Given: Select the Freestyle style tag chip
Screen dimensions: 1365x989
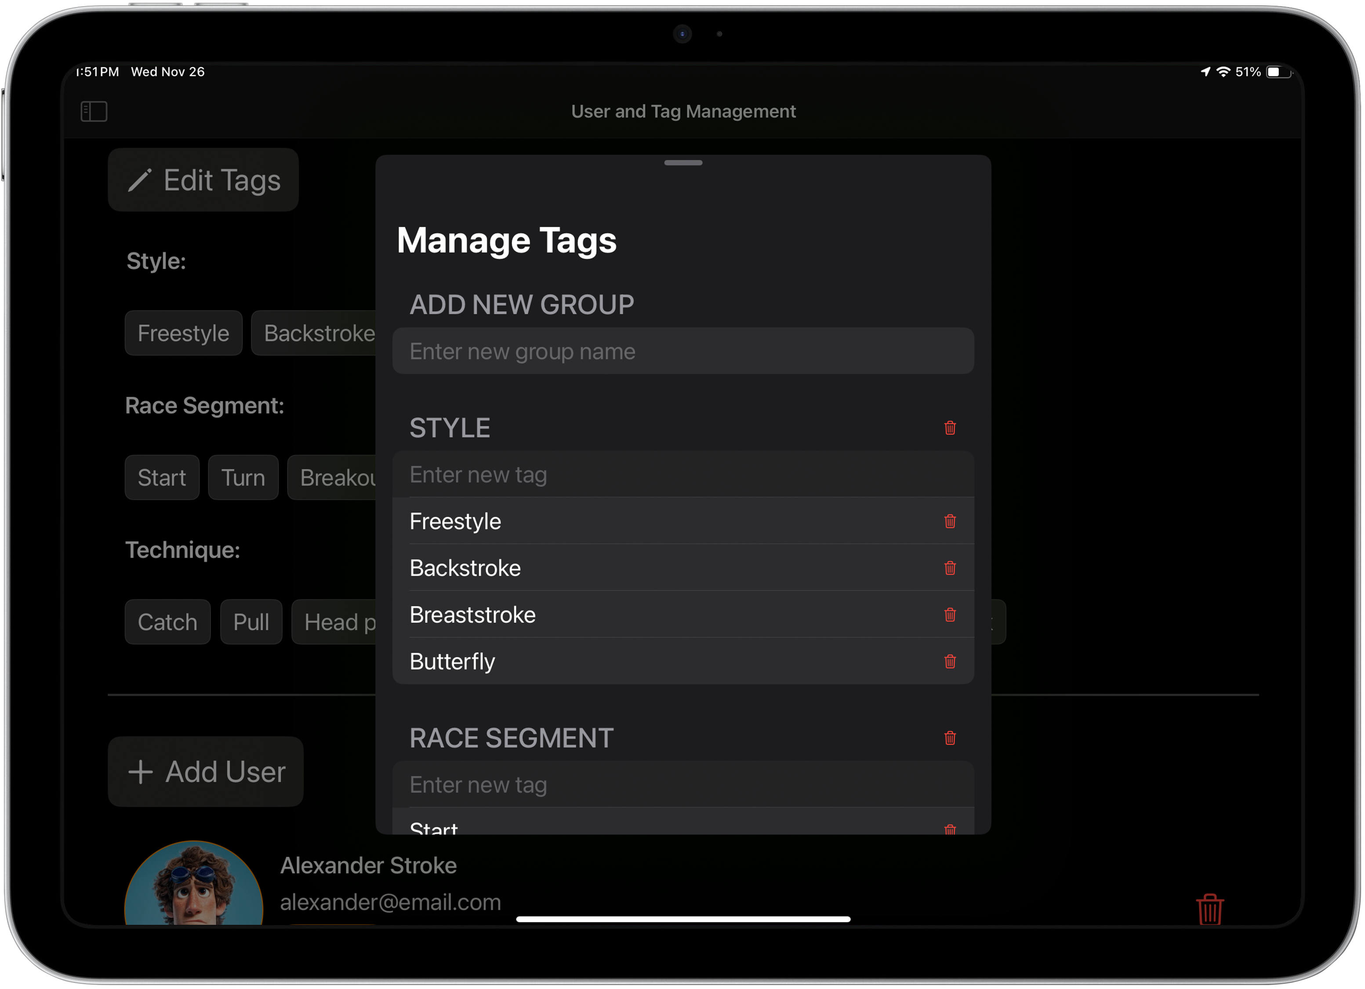Looking at the screenshot, I should [x=184, y=333].
